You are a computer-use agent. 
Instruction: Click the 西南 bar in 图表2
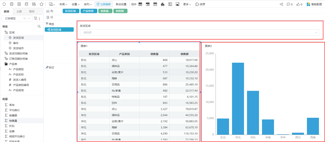(x=313, y=126)
